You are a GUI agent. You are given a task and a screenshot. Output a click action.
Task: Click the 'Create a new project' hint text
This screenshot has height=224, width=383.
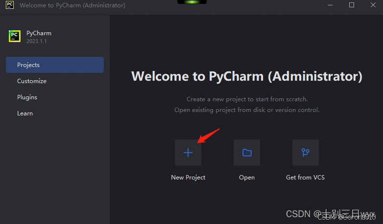pos(247,99)
